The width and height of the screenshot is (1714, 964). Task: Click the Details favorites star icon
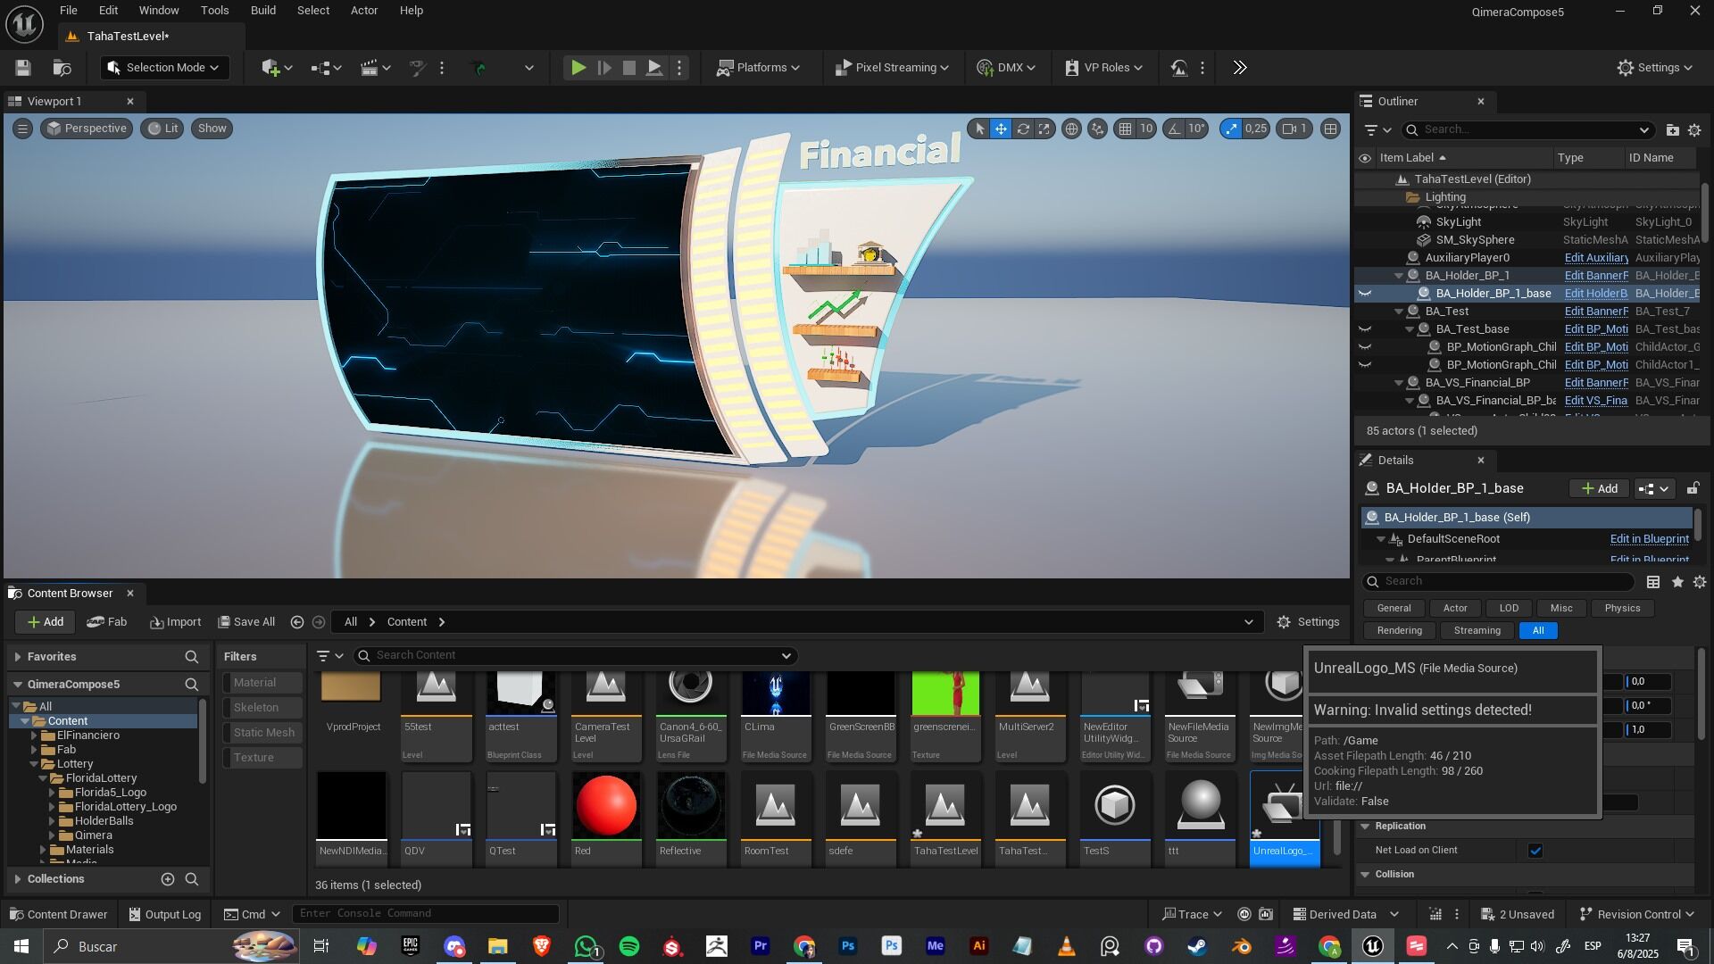[1677, 582]
